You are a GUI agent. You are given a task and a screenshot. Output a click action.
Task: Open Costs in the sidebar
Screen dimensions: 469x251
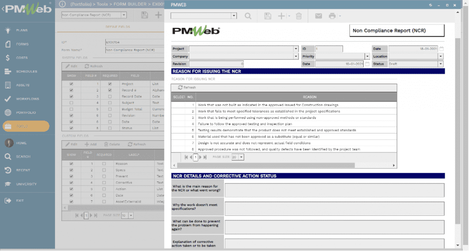pos(22,58)
